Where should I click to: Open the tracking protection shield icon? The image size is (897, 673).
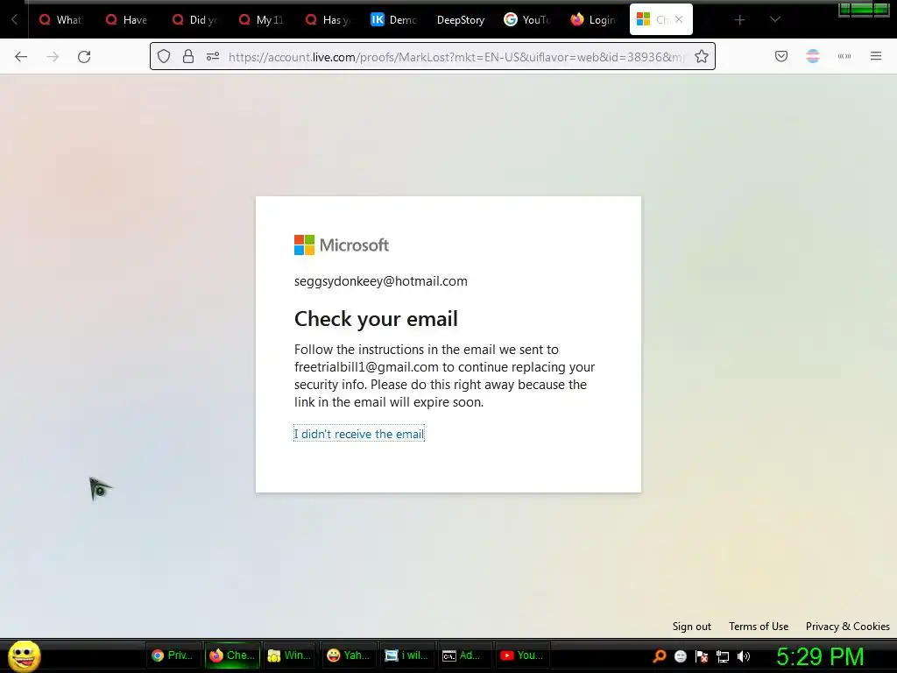(164, 56)
